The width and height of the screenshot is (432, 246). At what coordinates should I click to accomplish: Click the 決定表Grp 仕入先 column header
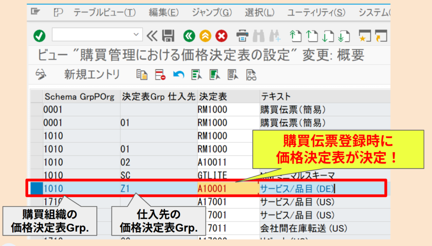(x=159, y=96)
